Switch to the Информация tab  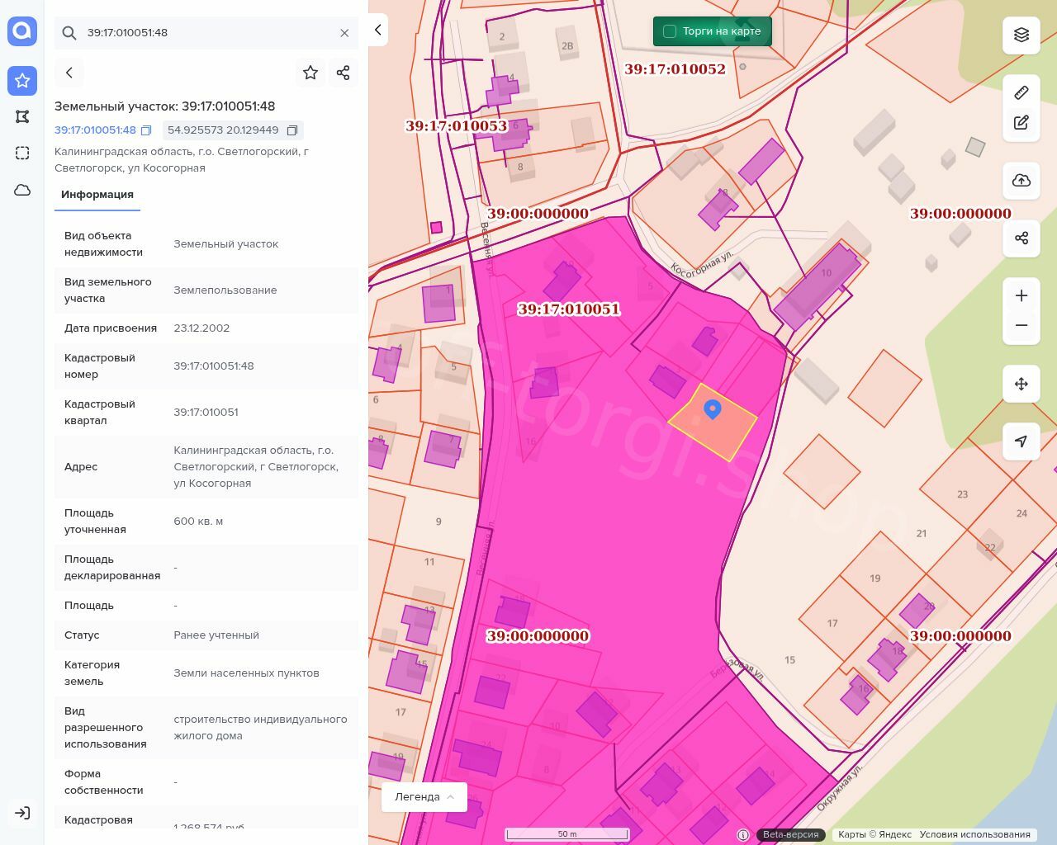pos(97,195)
